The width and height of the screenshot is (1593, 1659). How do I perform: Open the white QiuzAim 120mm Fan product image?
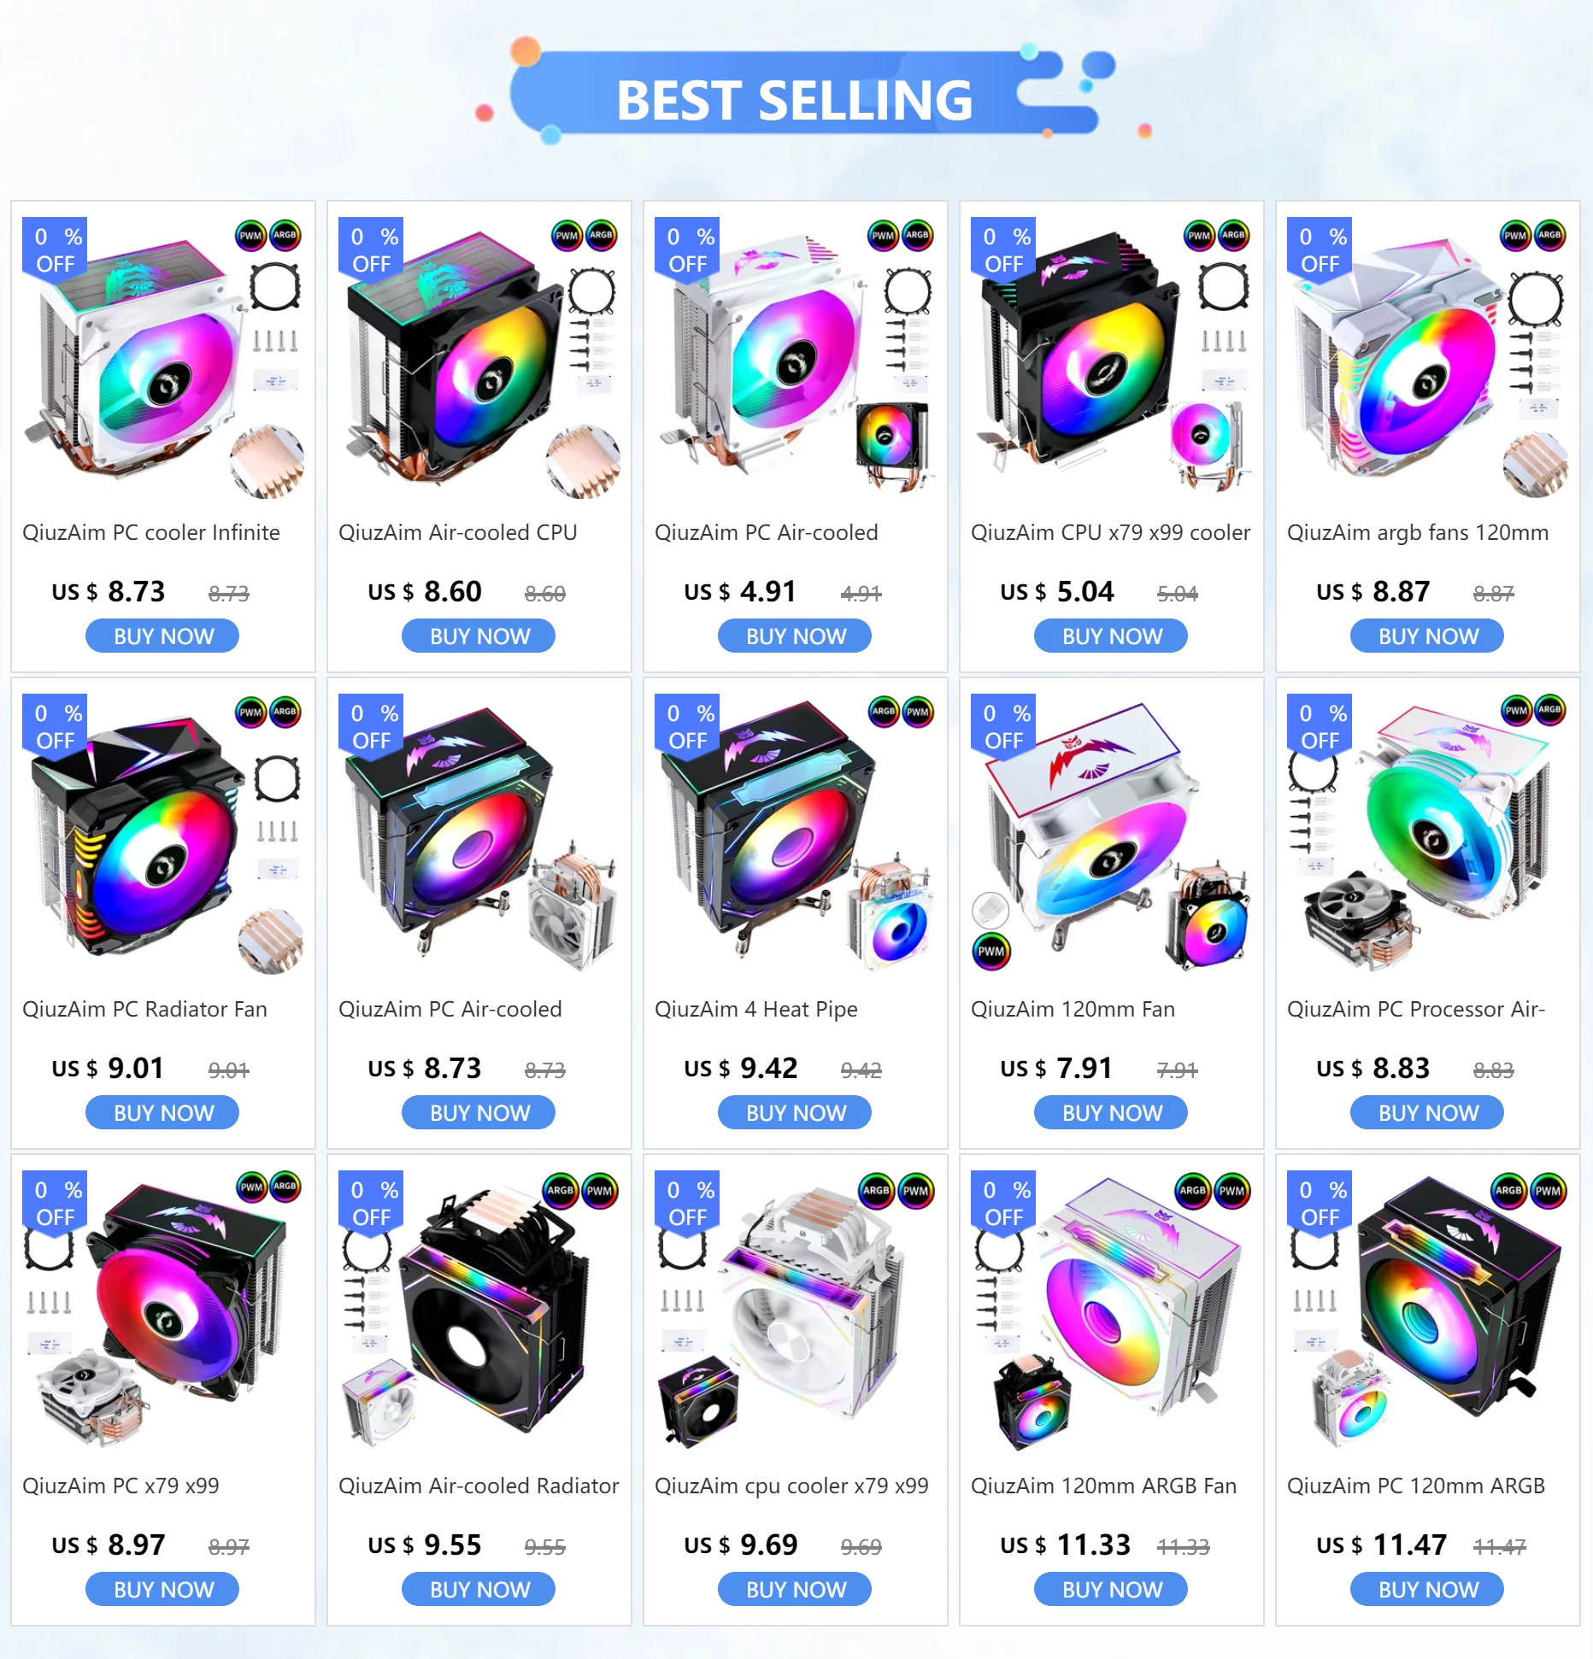[1111, 837]
